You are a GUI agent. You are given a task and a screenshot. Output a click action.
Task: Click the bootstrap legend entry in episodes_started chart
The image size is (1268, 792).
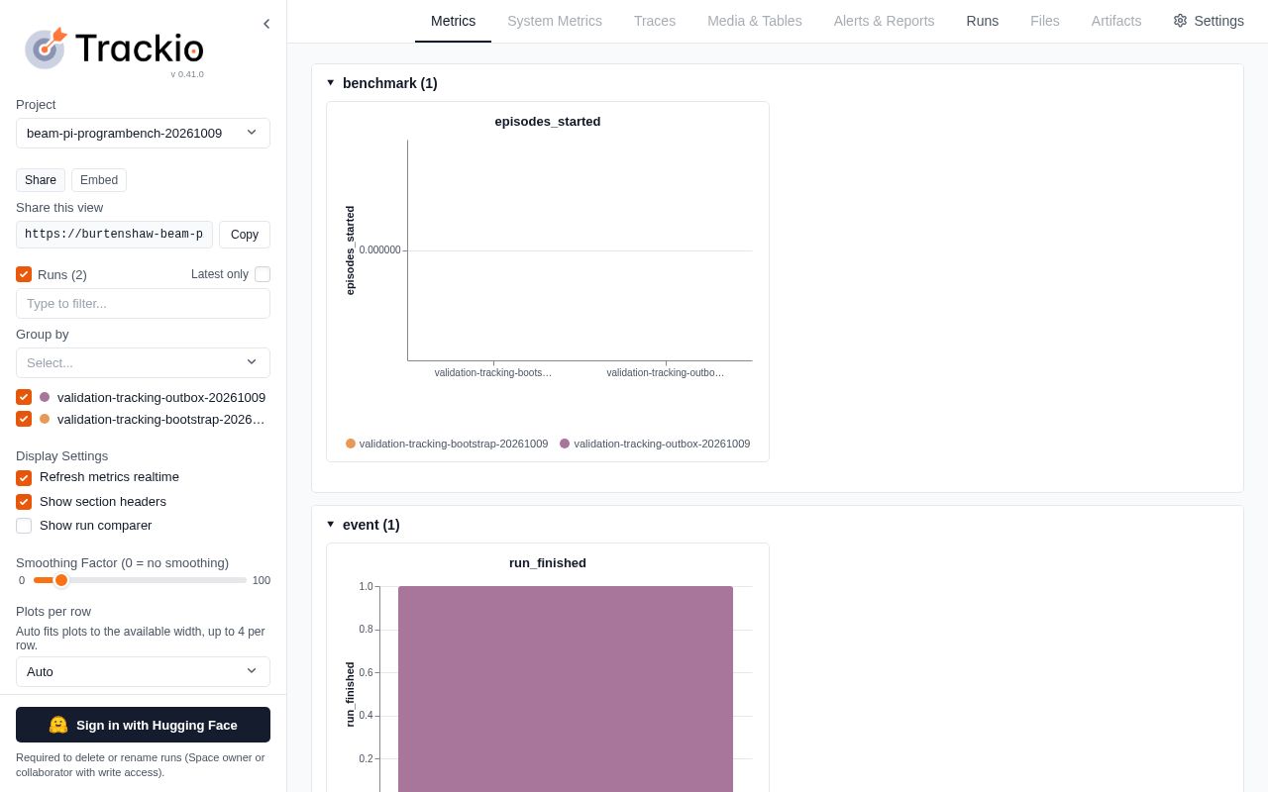pos(447,444)
